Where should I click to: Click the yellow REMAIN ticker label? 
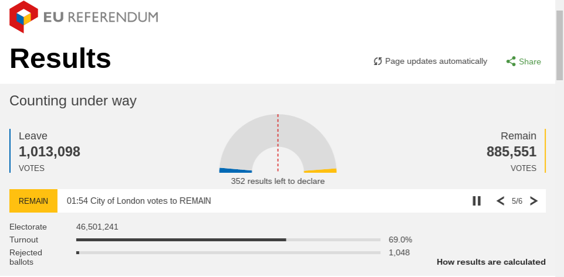click(x=33, y=201)
